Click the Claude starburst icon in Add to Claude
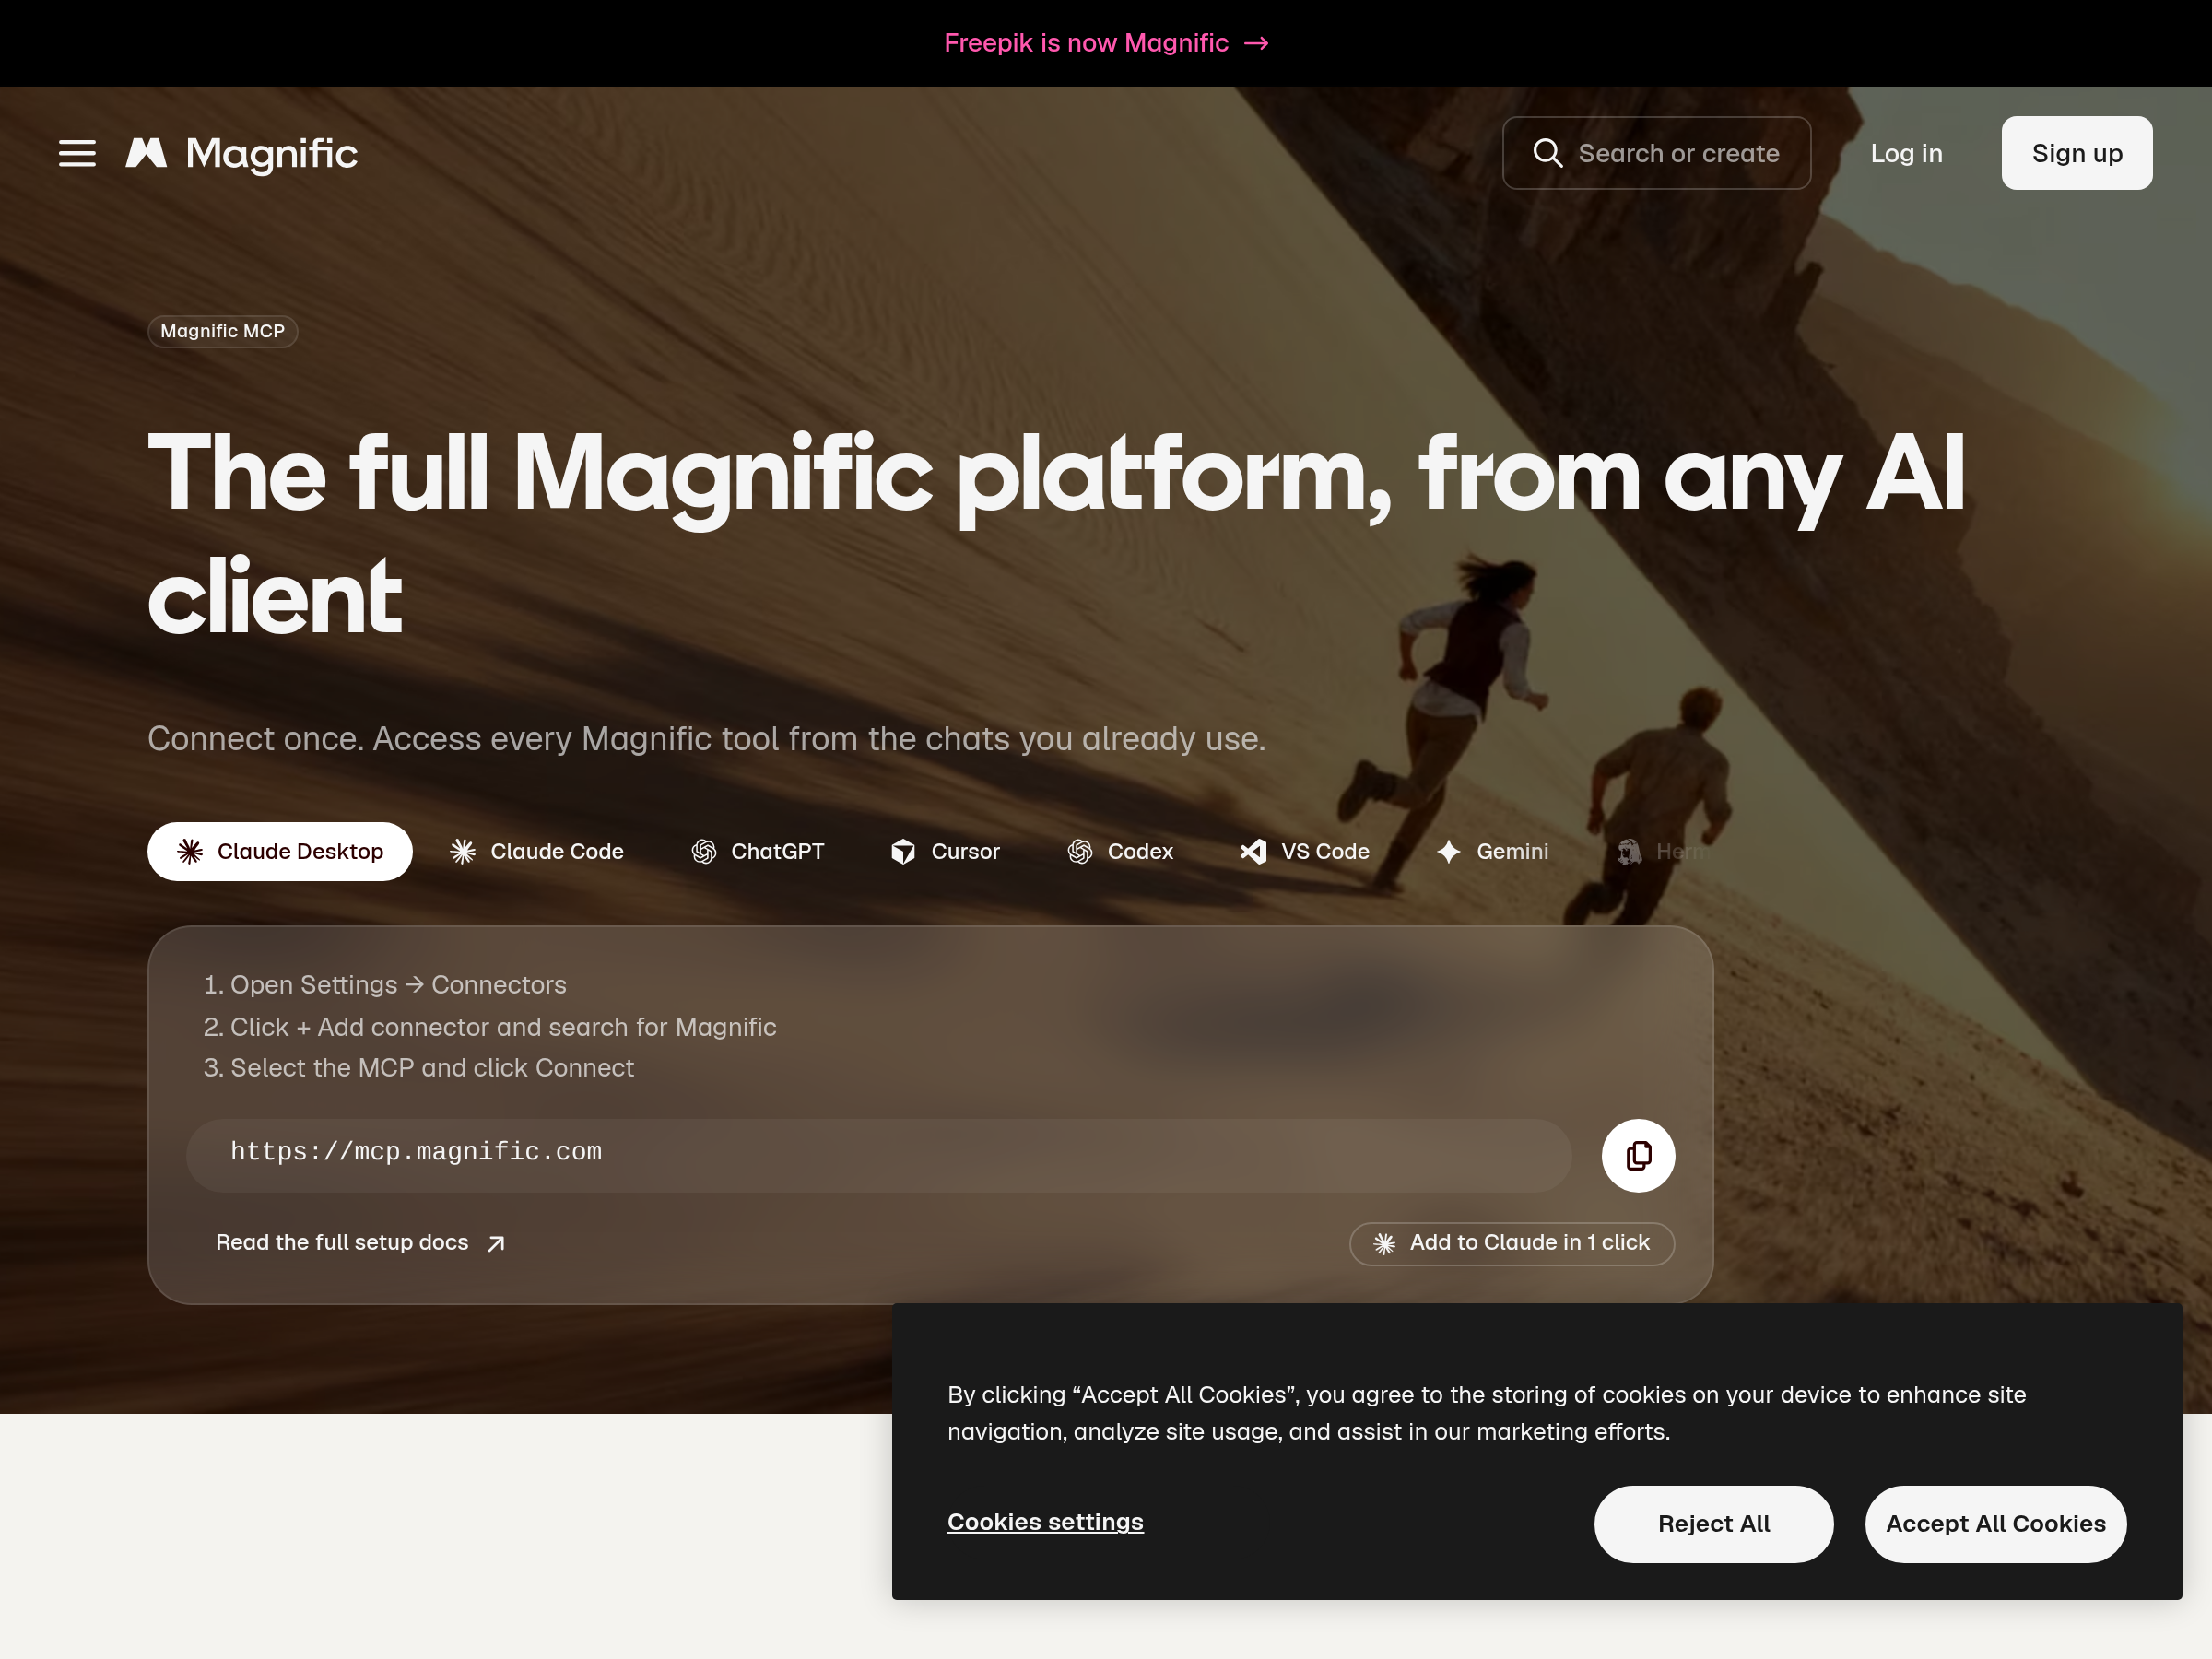Image resolution: width=2212 pixels, height=1659 pixels. [x=1384, y=1243]
